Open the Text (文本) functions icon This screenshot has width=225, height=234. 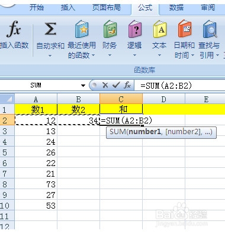coord(159,29)
